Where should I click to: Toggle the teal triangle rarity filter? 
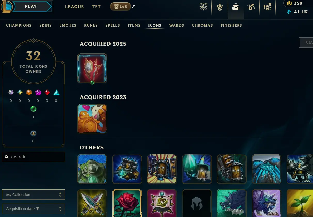[x=56, y=92]
